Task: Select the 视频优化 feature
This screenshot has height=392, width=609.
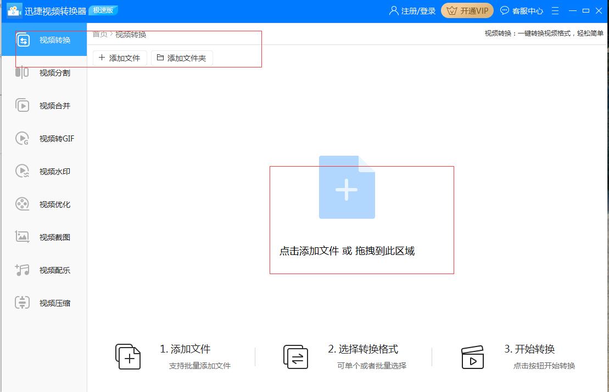Action: click(44, 204)
